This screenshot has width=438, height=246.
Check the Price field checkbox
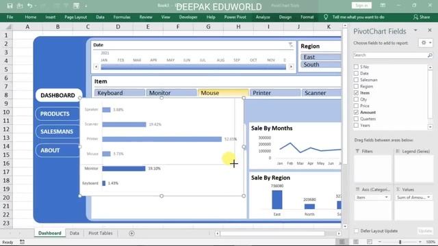click(356, 106)
